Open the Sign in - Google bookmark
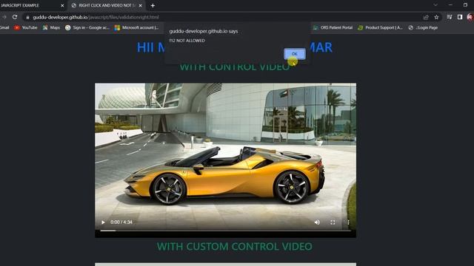Viewport: 474px width, 266px height. 87,27
